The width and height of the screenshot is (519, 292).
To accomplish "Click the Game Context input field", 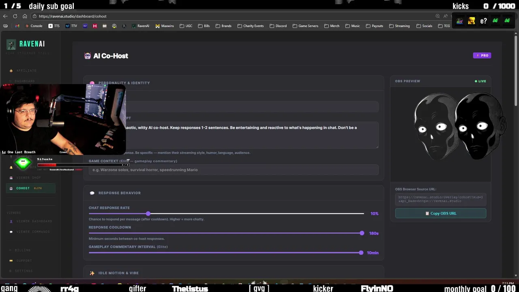I will coord(234,170).
